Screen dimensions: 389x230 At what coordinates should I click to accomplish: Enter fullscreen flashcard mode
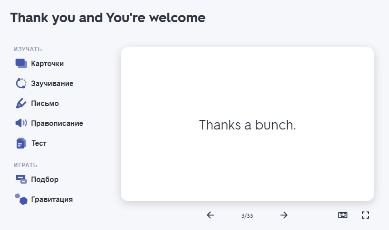click(365, 215)
